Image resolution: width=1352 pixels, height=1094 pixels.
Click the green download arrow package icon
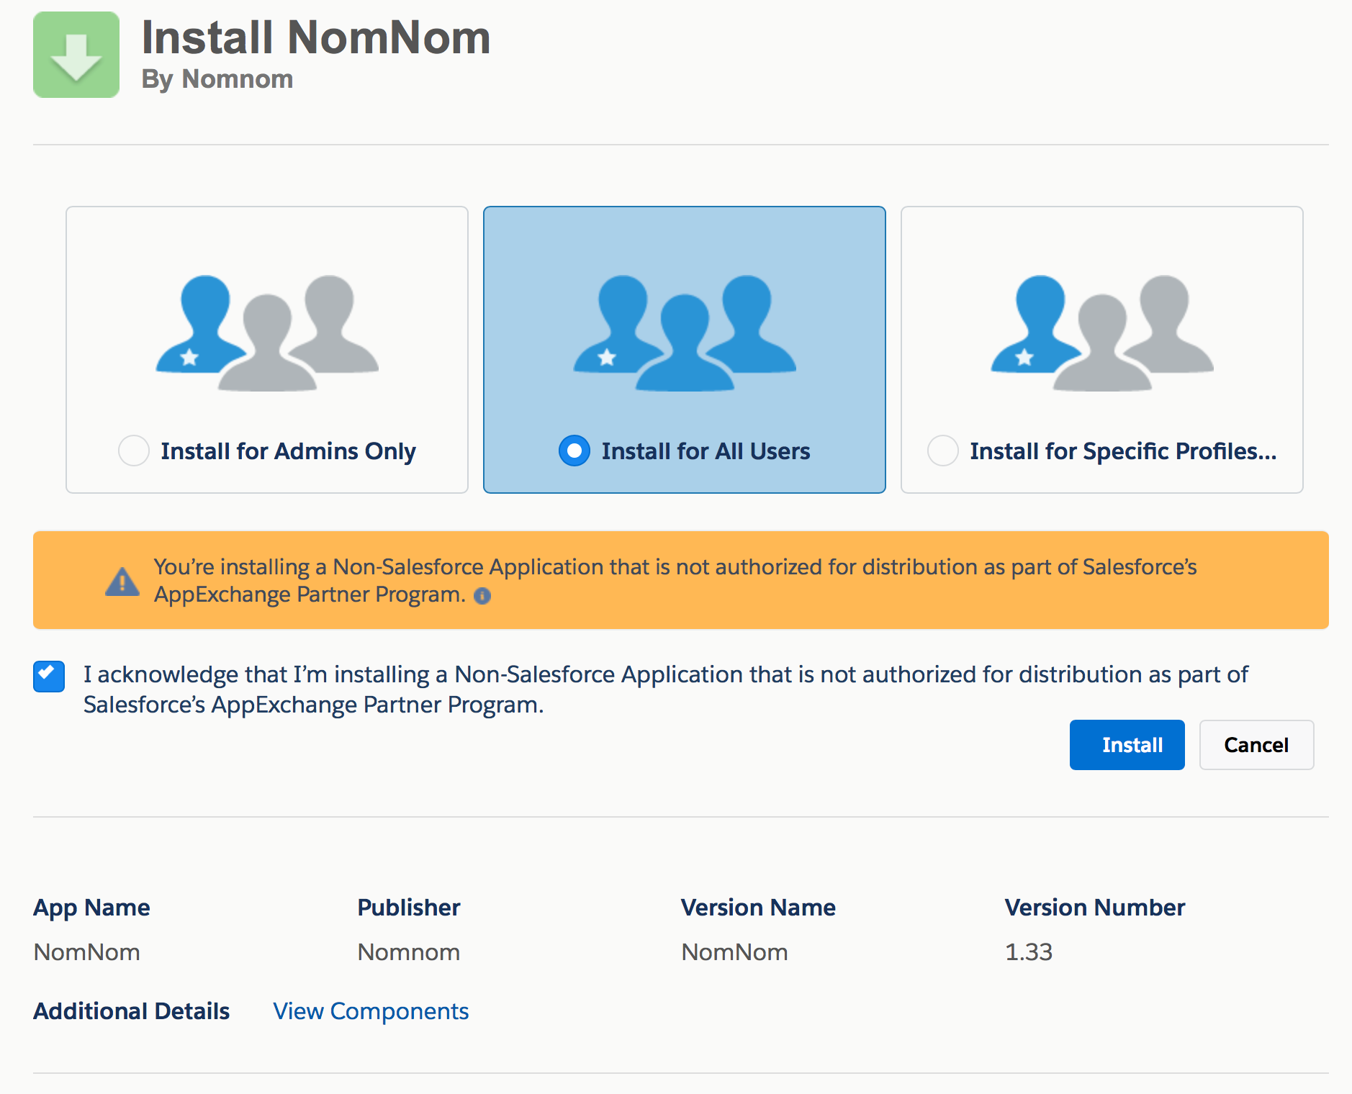(x=76, y=55)
